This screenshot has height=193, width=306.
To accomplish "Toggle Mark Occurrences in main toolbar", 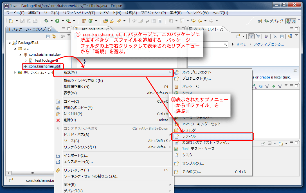I will (141, 21).
